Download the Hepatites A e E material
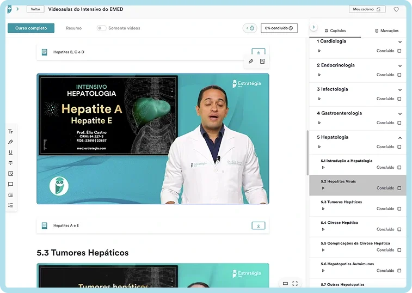 point(259,225)
